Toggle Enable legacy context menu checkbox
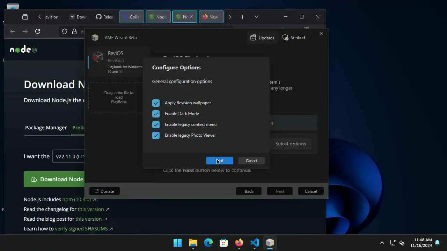Image resolution: width=447 pixels, height=251 pixels. tap(156, 124)
